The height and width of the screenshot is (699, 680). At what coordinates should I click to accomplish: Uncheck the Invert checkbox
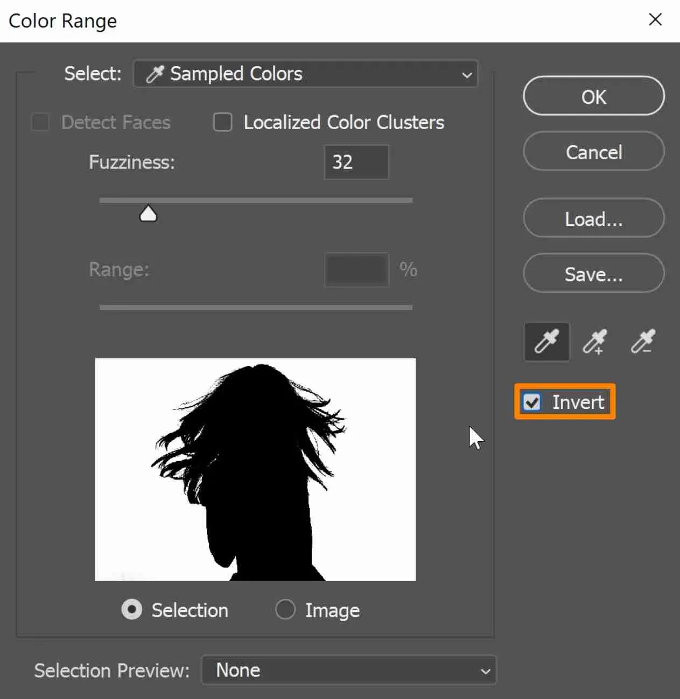(x=532, y=402)
